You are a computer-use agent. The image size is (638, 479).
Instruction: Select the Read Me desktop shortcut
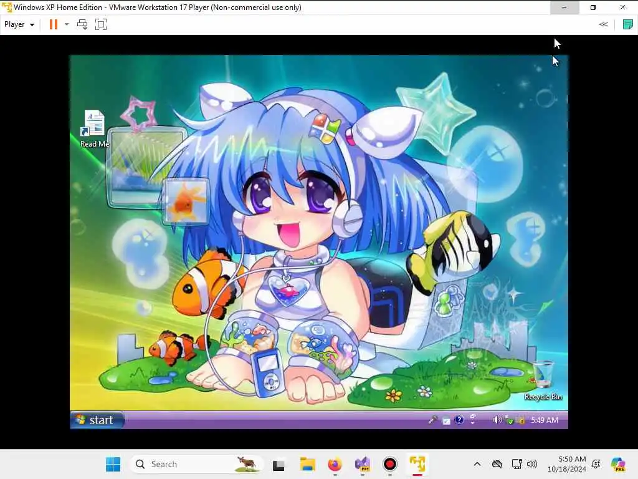pyautogui.click(x=95, y=128)
